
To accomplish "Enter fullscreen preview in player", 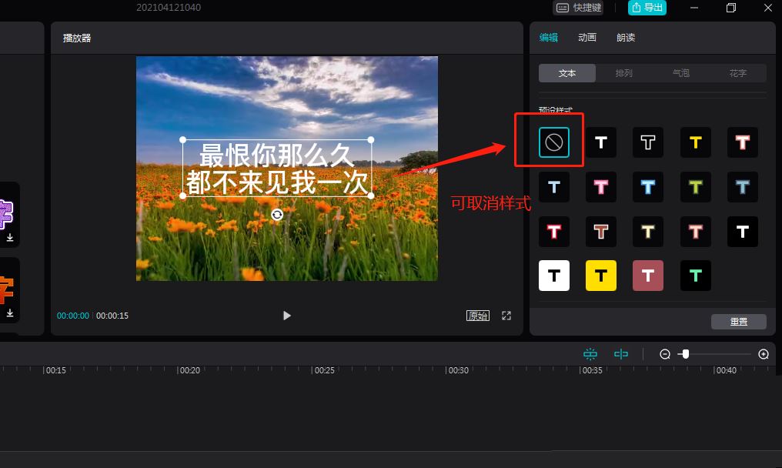I will point(506,316).
